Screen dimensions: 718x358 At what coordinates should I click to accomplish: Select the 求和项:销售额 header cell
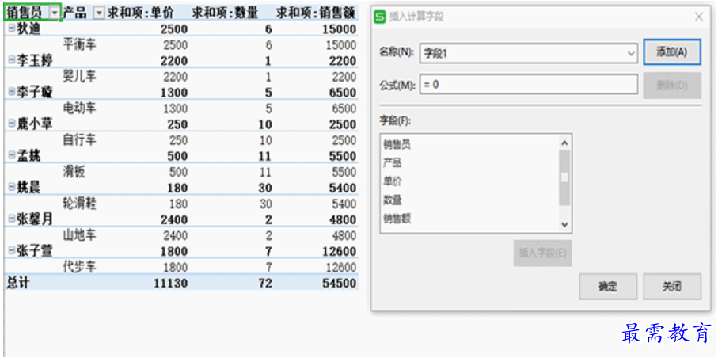(x=316, y=13)
